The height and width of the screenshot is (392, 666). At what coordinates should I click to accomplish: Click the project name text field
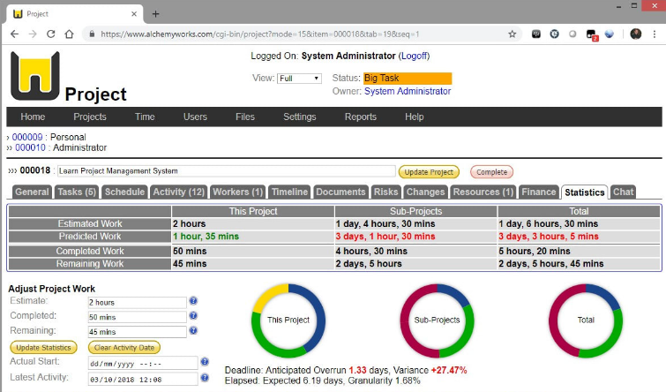pyautogui.click(x=226, y=171)
